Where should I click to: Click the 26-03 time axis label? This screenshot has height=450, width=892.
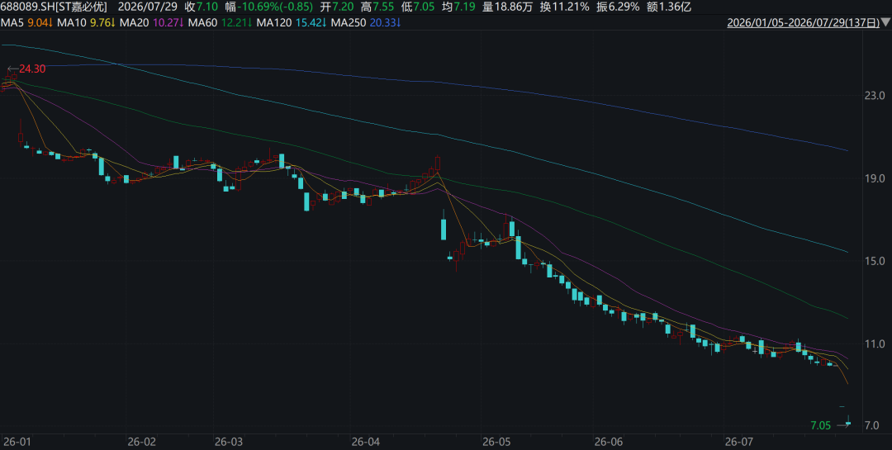coord(228,442)
